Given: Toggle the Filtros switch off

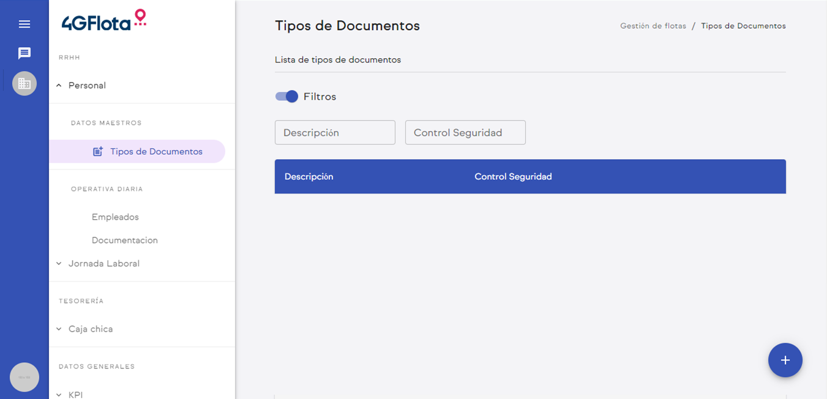Looking at the screenshot, I should click(x=286, y=97).
